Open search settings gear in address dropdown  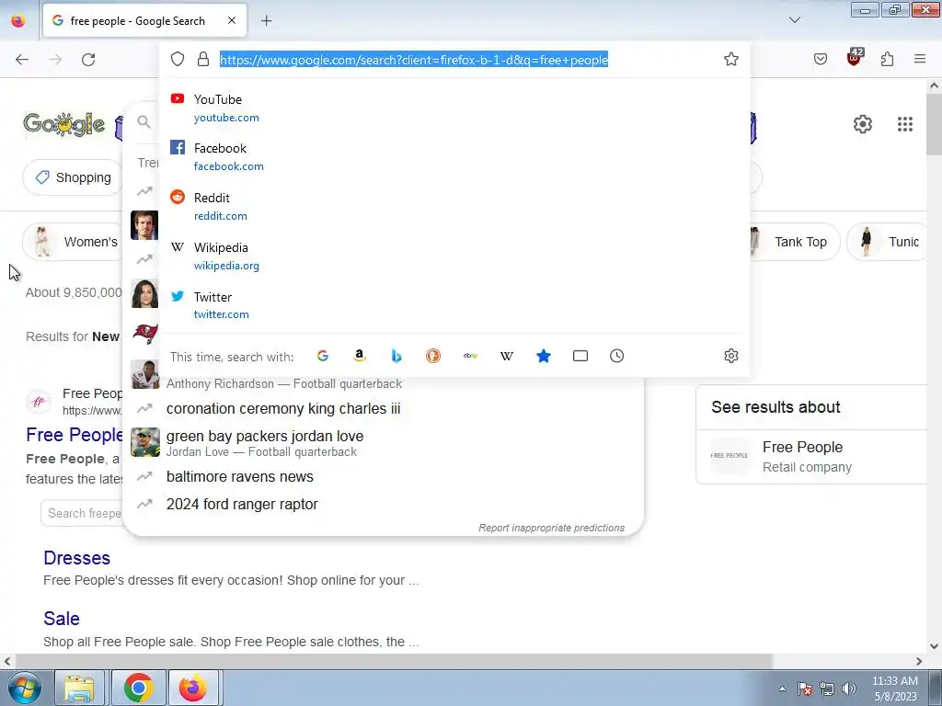pyautogui.click(x=730, y=356)
